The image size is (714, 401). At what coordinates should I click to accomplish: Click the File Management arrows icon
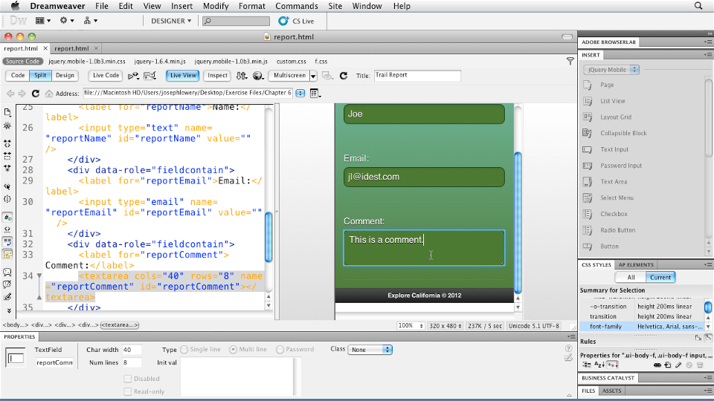tap(241, 76)
